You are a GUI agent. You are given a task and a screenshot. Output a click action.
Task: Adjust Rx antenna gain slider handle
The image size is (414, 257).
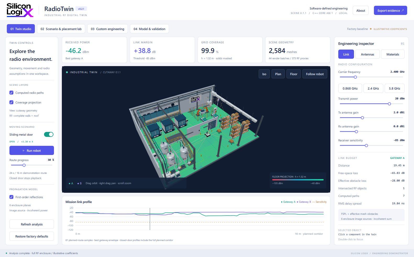356,132
